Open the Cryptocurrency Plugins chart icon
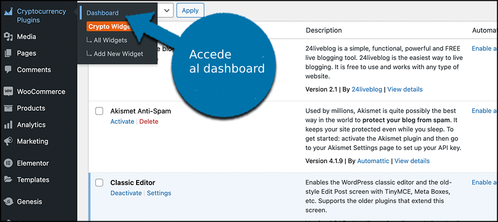The image size is (498, 222). [x=8, y=12]
